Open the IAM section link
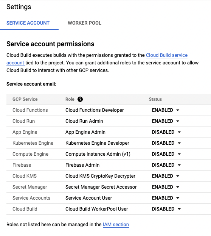211x236 pixels. 116,224
